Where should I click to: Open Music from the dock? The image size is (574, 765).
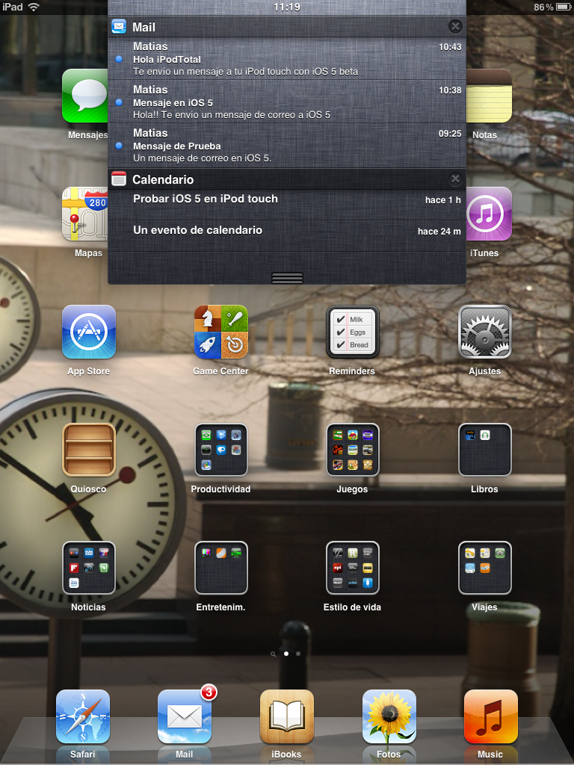490,716
